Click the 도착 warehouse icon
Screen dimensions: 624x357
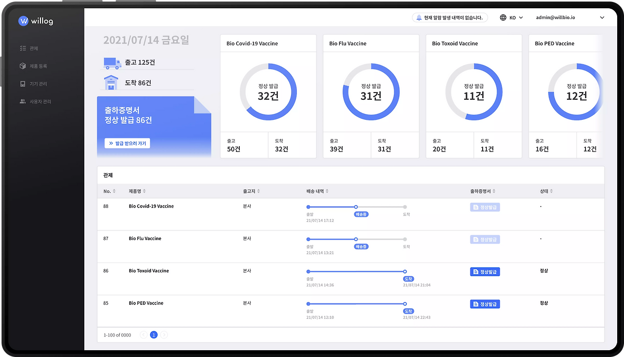pos(112,83)
